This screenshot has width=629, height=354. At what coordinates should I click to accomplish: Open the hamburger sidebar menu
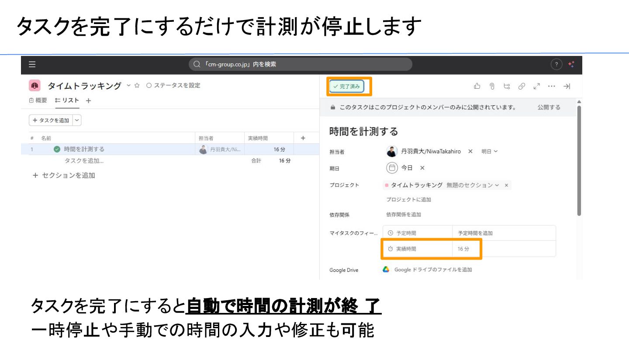tap(32, 64)
